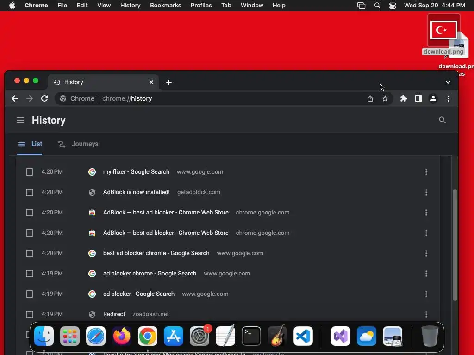Launch Terminal from the Dock
Screen dimensions: 474x355
point(251,336)
